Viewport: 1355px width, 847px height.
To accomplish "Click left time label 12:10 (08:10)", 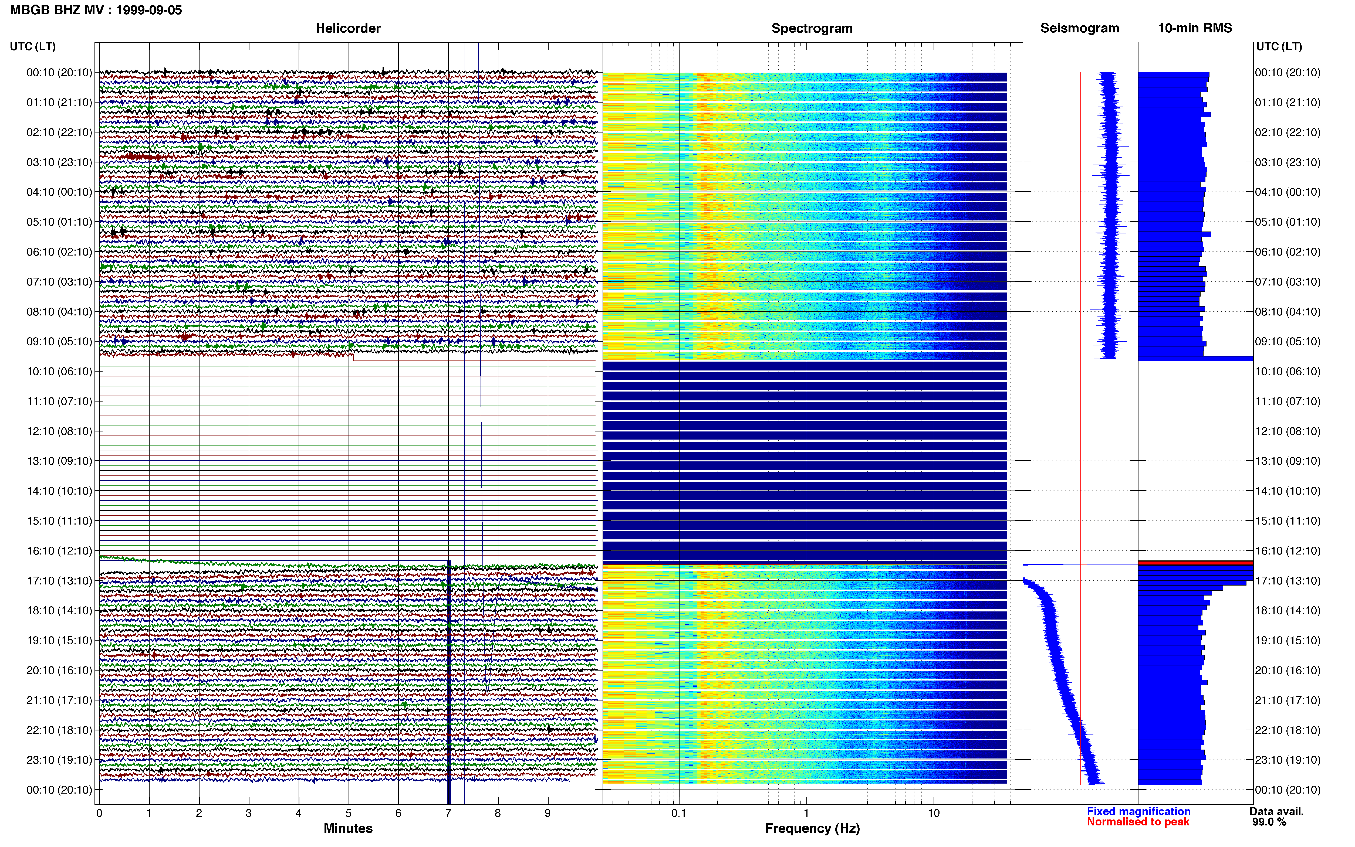I will 59,431.
